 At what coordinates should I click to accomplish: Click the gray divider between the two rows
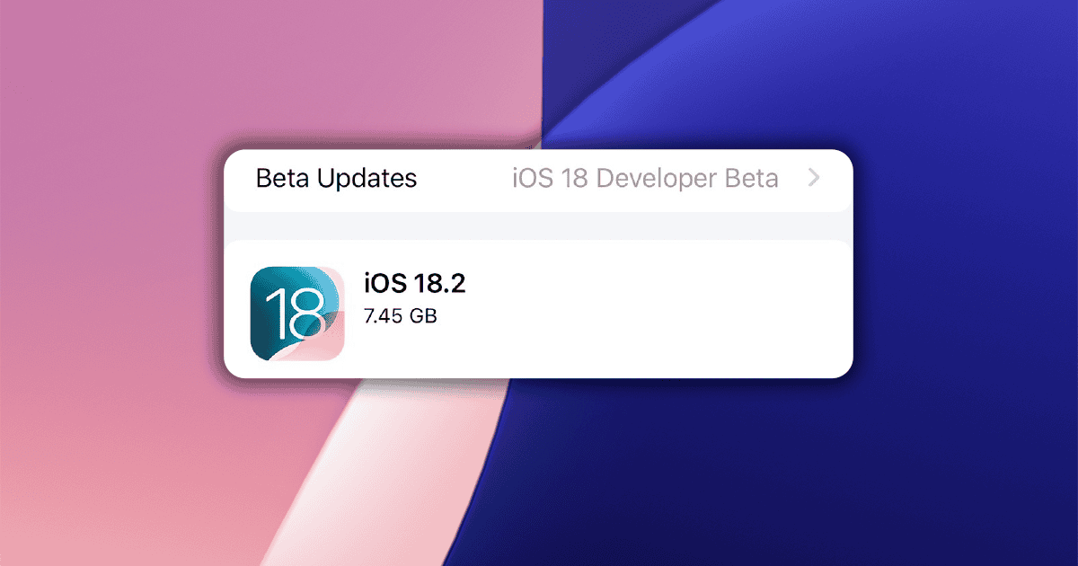[537, 226]
